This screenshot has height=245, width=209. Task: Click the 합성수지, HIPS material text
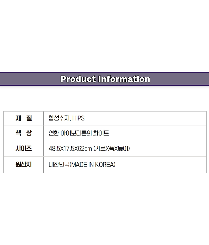point(67,118)
